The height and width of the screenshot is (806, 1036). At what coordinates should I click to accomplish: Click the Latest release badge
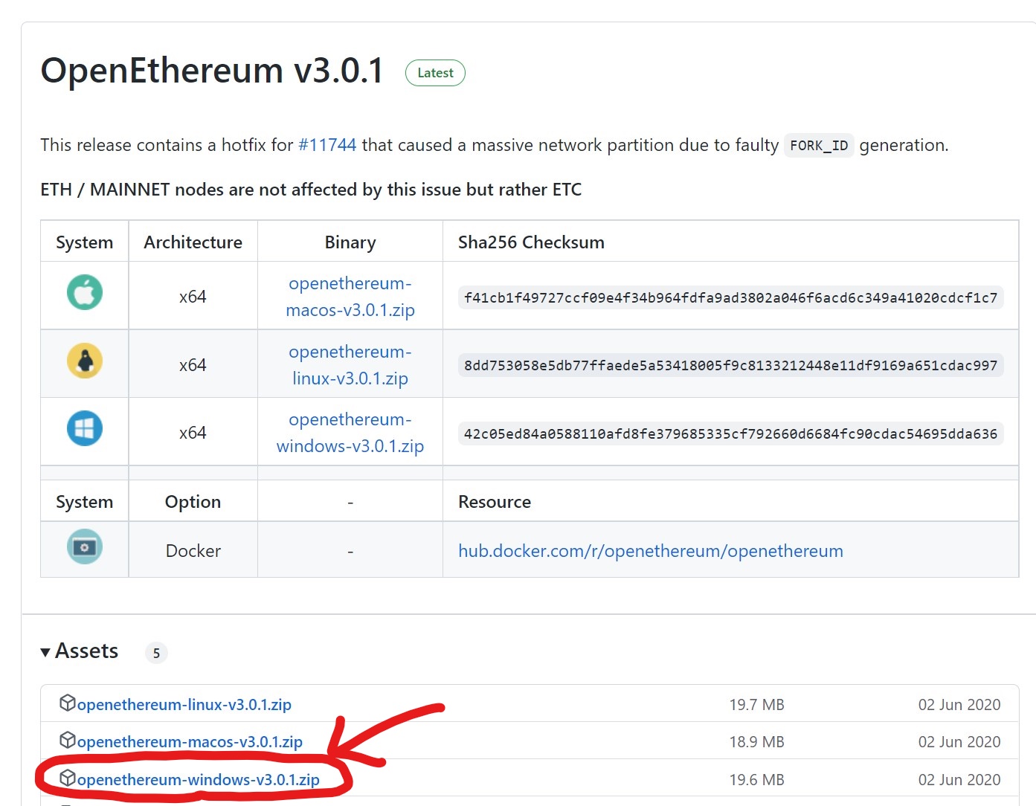(435, 72)
